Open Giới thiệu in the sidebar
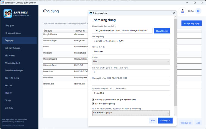This screenshot has width=206, height=129. pos(19,108)
